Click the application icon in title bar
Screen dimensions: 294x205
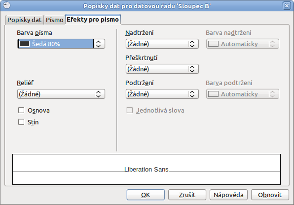point(6,5)
